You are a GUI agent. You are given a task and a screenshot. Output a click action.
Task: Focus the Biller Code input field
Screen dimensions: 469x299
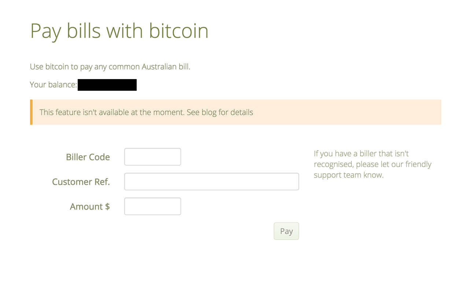[152, 157]
